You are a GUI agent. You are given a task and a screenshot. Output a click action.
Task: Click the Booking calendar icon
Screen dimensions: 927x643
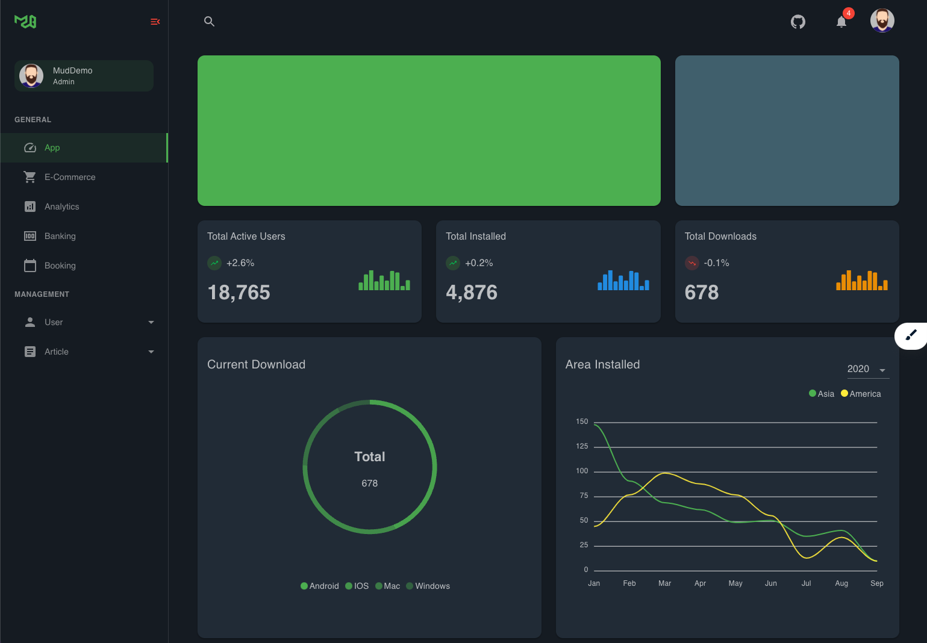(30, 266)
